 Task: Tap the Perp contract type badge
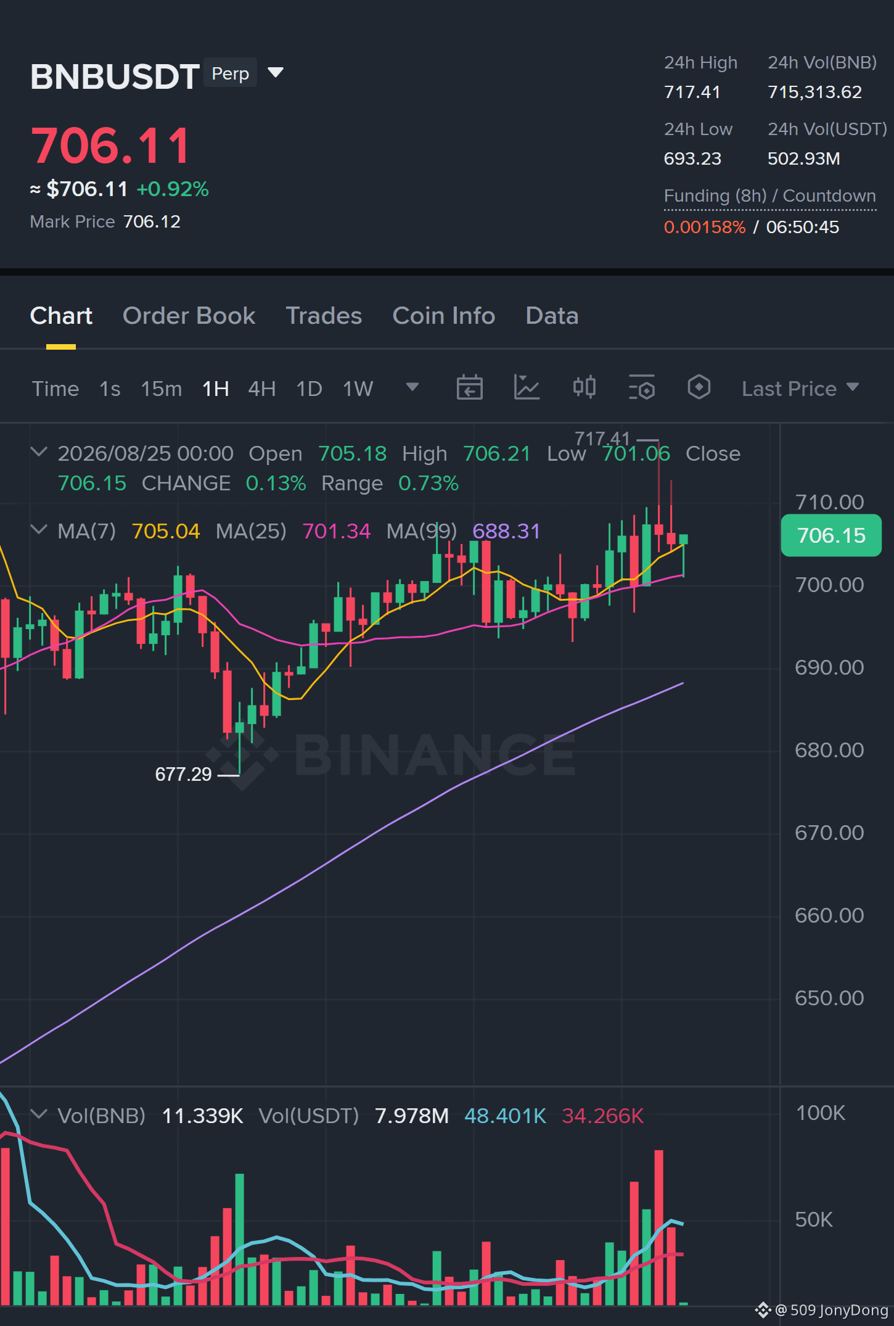230,73
